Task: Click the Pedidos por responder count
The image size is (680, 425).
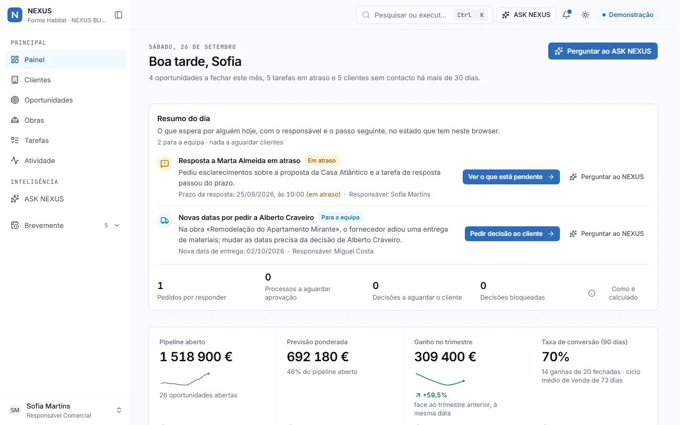Action: [x=192, y=291]
